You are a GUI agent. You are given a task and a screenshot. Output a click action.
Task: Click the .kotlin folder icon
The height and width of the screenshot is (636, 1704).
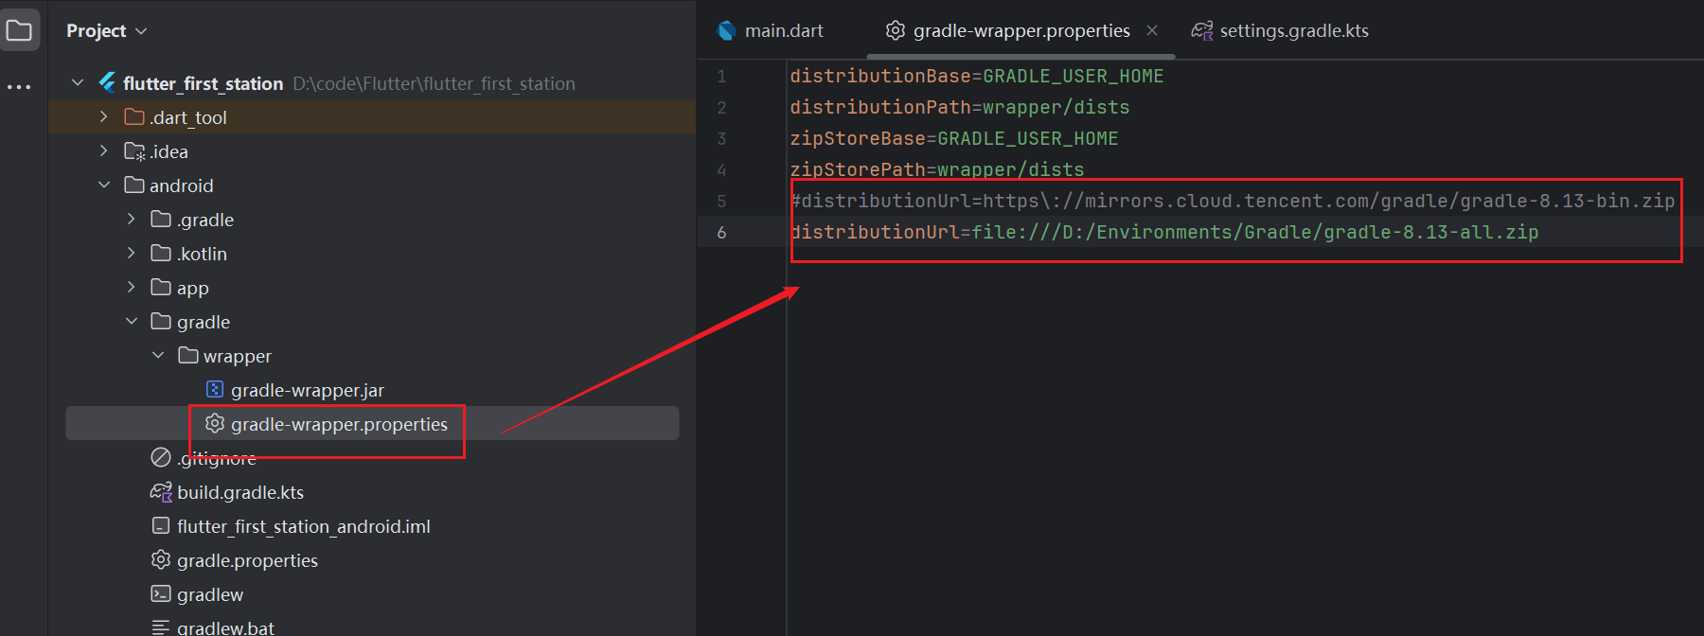(x=161, y=253)
